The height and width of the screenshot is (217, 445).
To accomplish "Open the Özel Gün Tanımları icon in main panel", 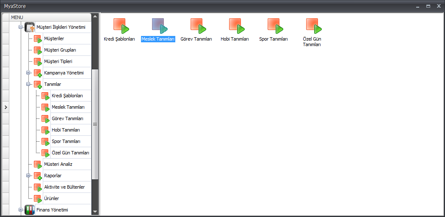I will tap(312, 26).
